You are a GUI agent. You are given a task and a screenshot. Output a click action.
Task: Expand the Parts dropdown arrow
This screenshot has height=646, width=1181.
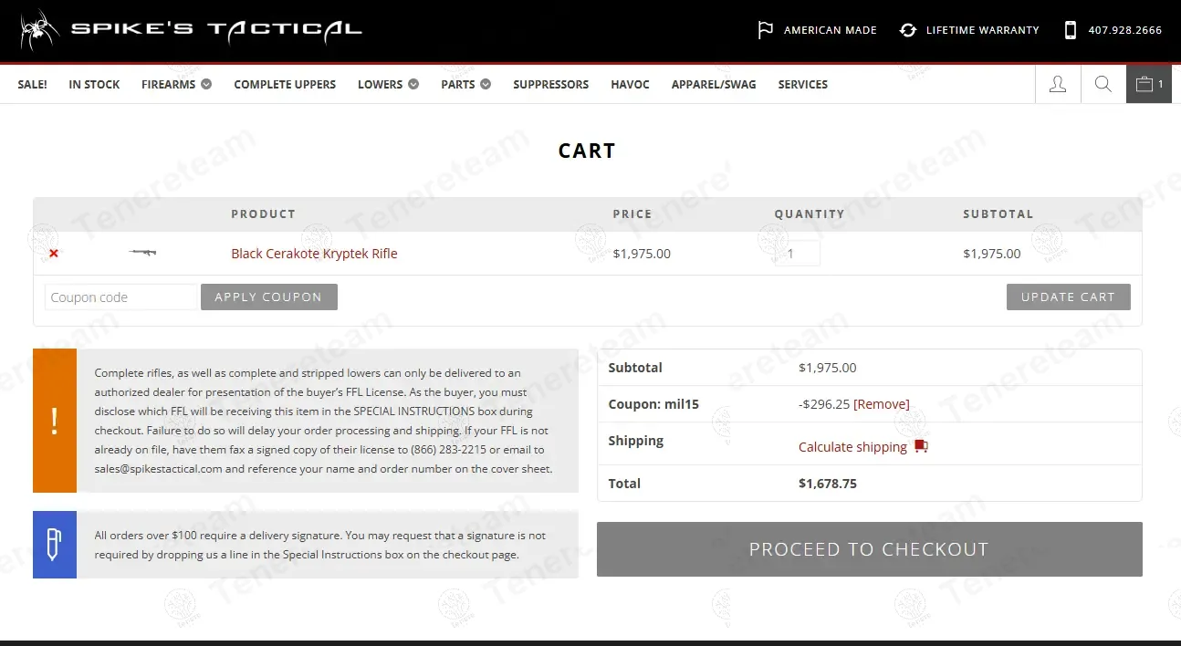pyautogui.click(x=486, y=84)
